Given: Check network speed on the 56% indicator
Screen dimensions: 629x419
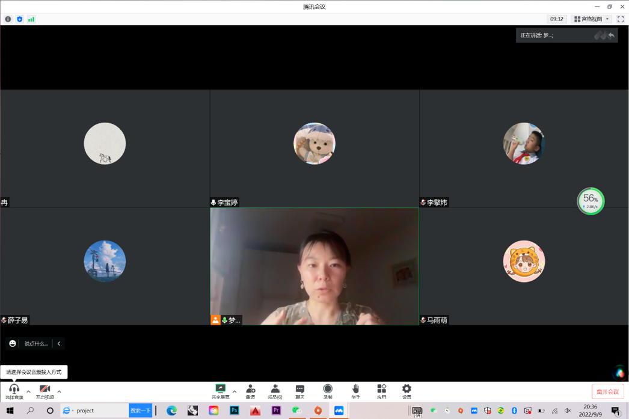Looking at the screenshot, I should point(590,201).
